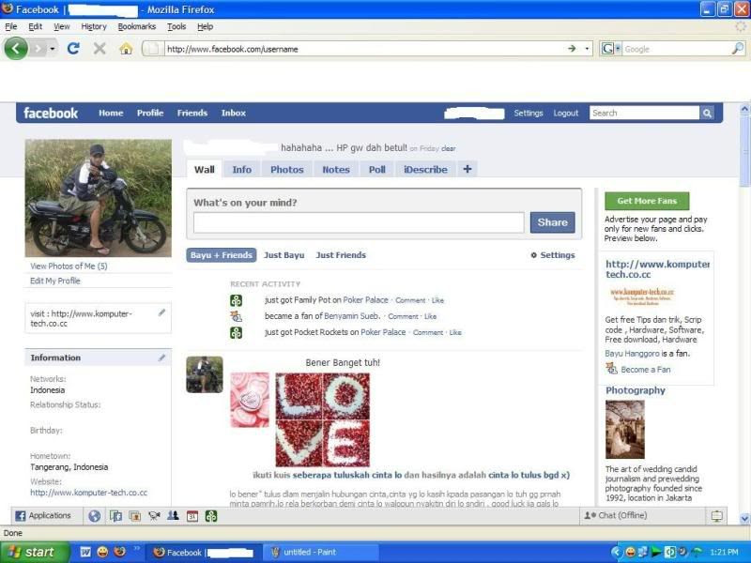This screenshot has width=751, height=563.
Task: Open the History menu
Action: 94,26
